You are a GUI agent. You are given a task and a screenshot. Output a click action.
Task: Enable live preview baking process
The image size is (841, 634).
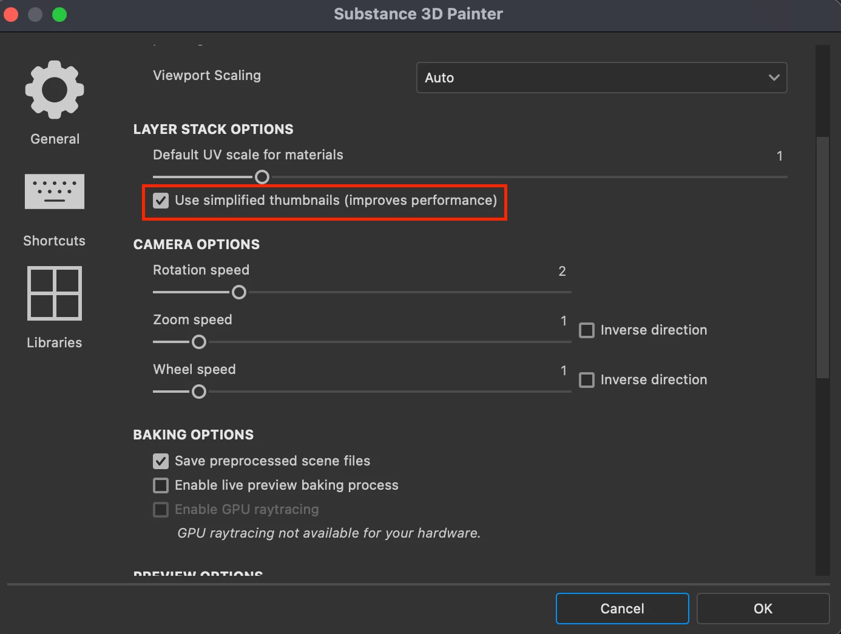161,486
